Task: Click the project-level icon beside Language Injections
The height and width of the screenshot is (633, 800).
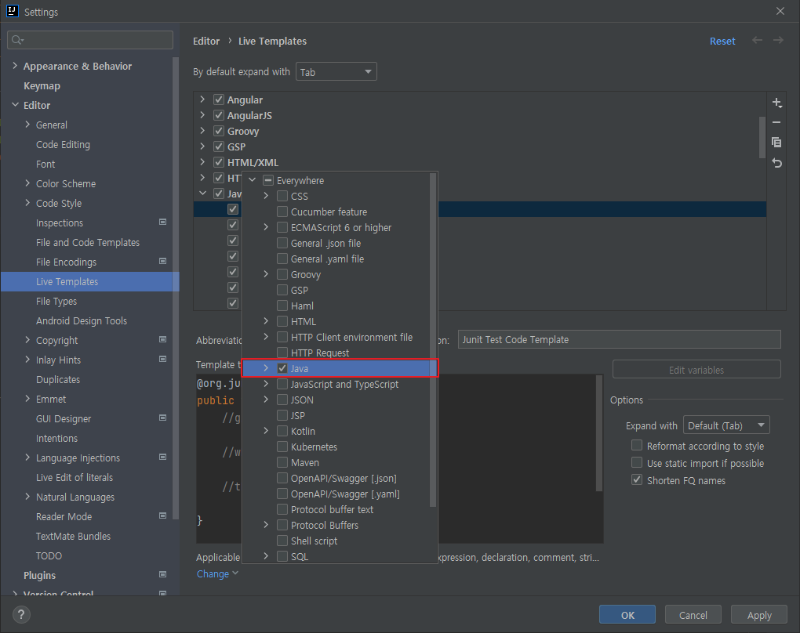Action: 163,458
